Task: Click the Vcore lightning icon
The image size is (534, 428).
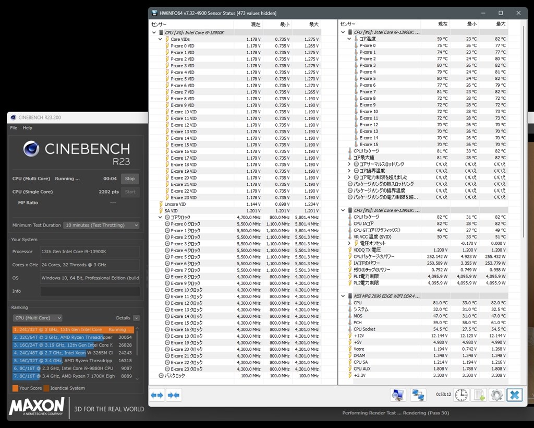Action: (350, 349)
